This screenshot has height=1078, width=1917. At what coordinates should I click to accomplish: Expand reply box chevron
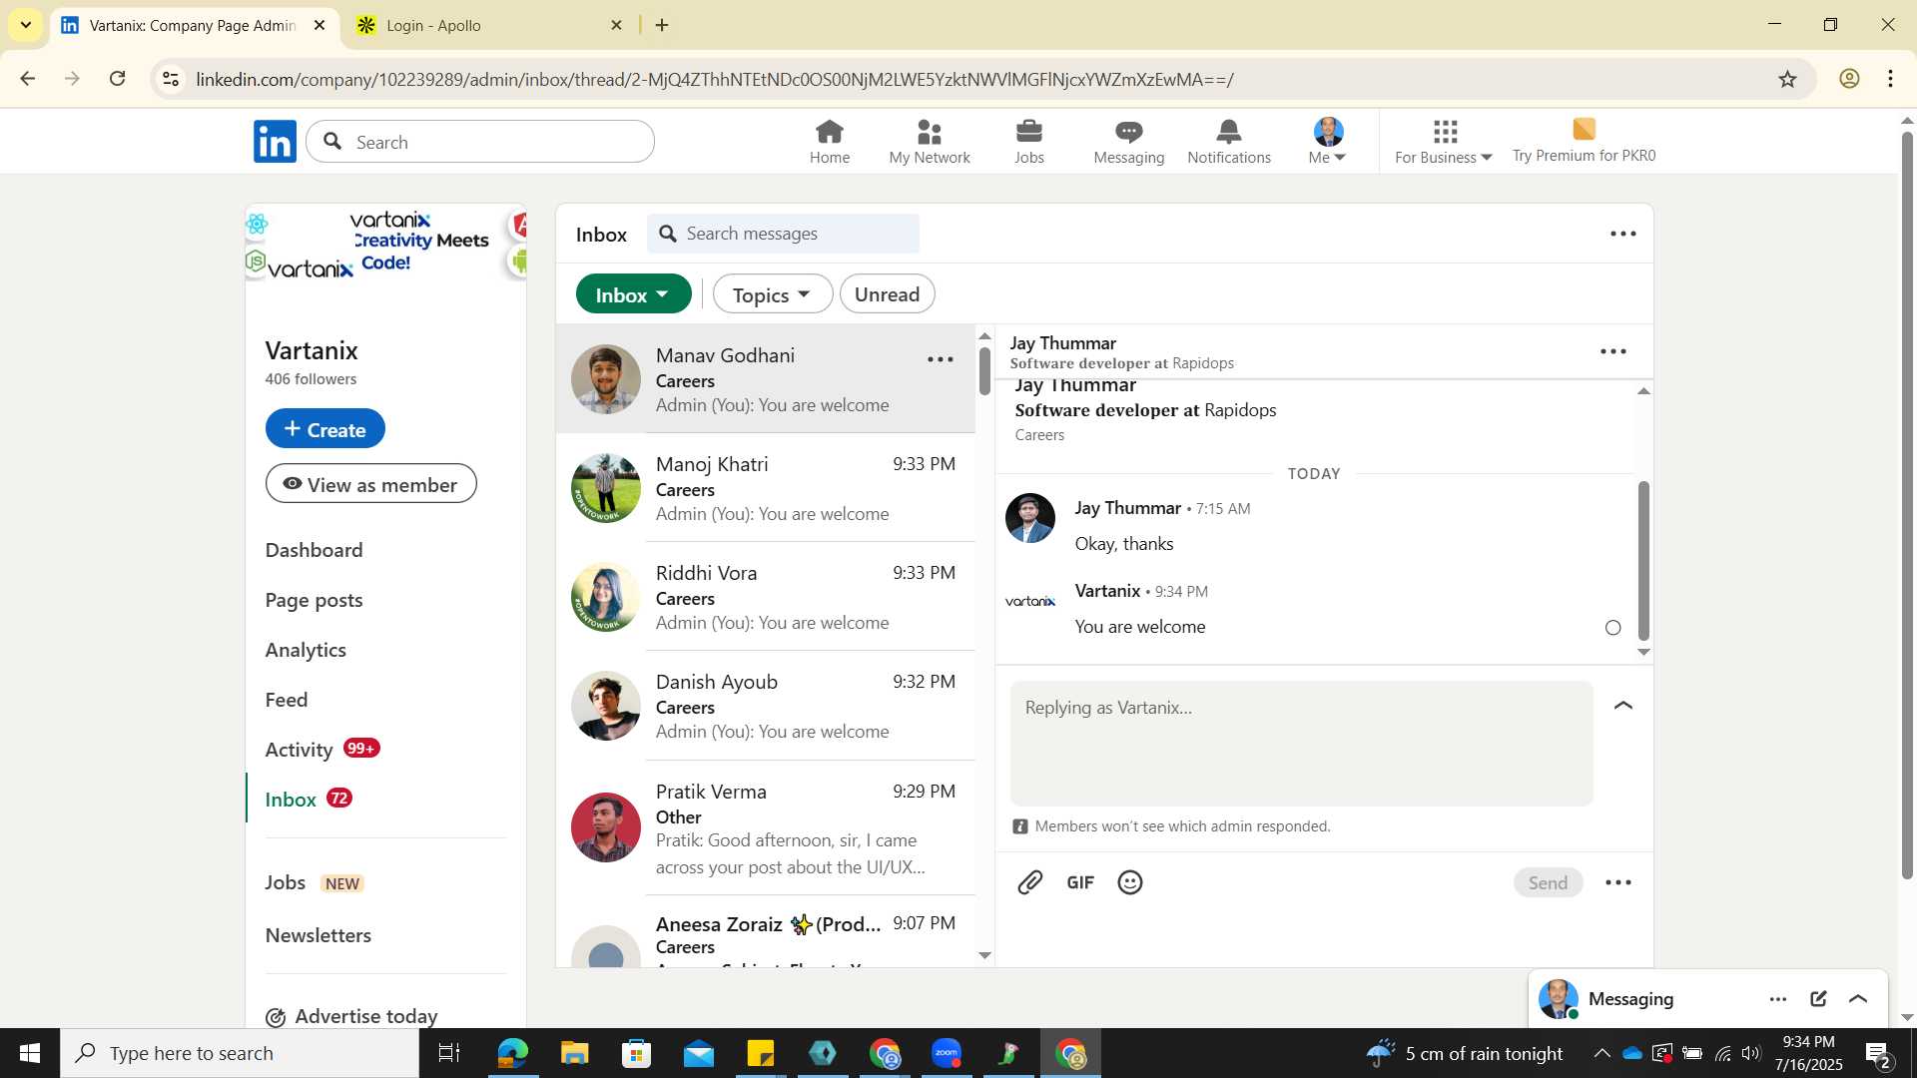click(x=1623, y=706)
